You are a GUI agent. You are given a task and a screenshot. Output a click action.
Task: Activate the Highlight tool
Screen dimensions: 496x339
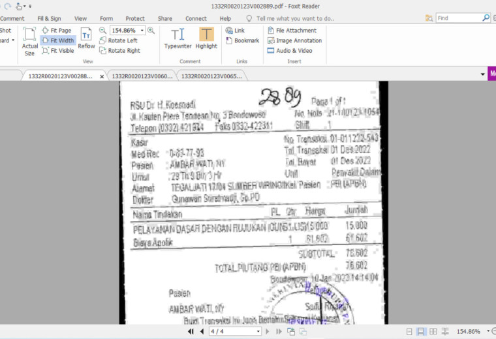(206, 38)
